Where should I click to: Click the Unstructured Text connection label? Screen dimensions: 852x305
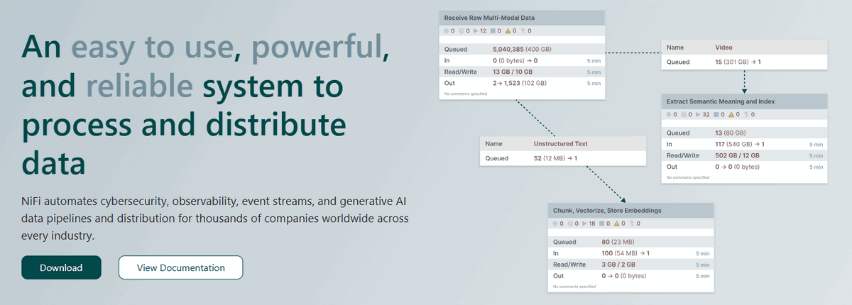point(560,143)
